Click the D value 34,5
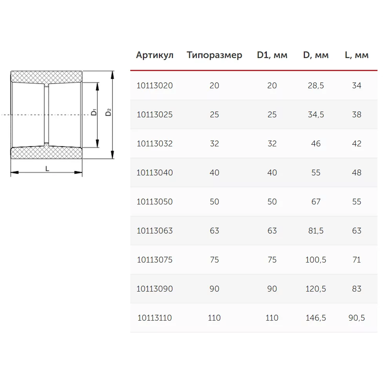This screenshot has height=383, width=383. coord(316,115)
